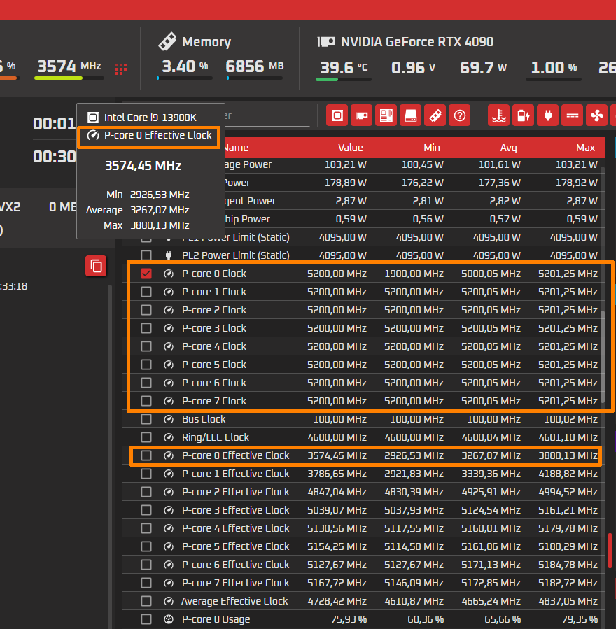
Task: Click the 3574,45 MHz value in tooltip
Action: (x=143, y=166)
